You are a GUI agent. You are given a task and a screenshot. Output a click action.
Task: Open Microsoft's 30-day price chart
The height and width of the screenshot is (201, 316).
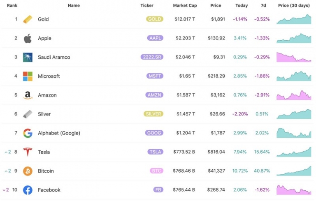pos(294,76)
